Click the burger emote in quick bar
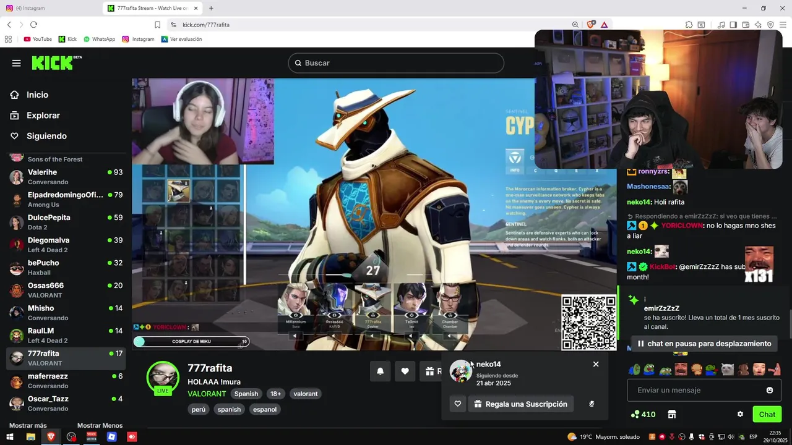792x445 pixels. click(697, 370)
